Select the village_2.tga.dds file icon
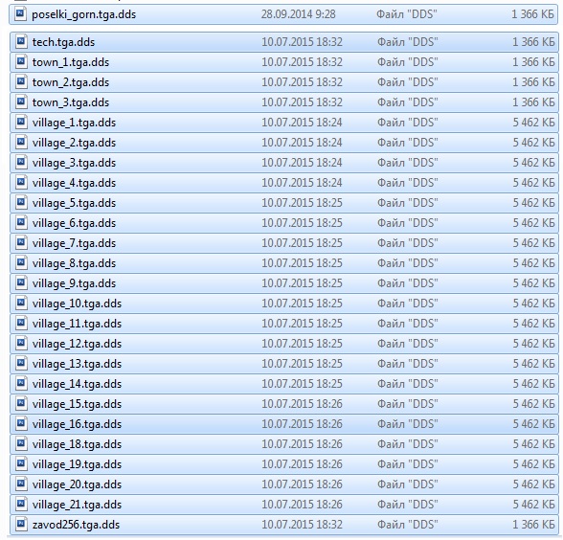 click(x=21, y=143)
